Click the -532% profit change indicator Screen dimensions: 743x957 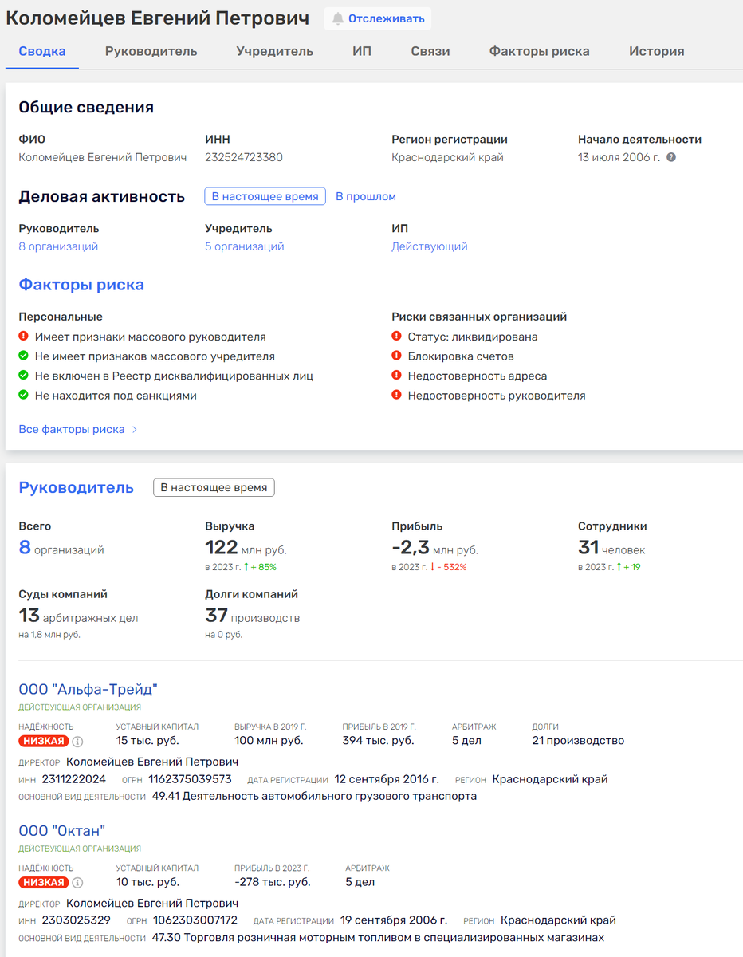[x=448, y=567]
